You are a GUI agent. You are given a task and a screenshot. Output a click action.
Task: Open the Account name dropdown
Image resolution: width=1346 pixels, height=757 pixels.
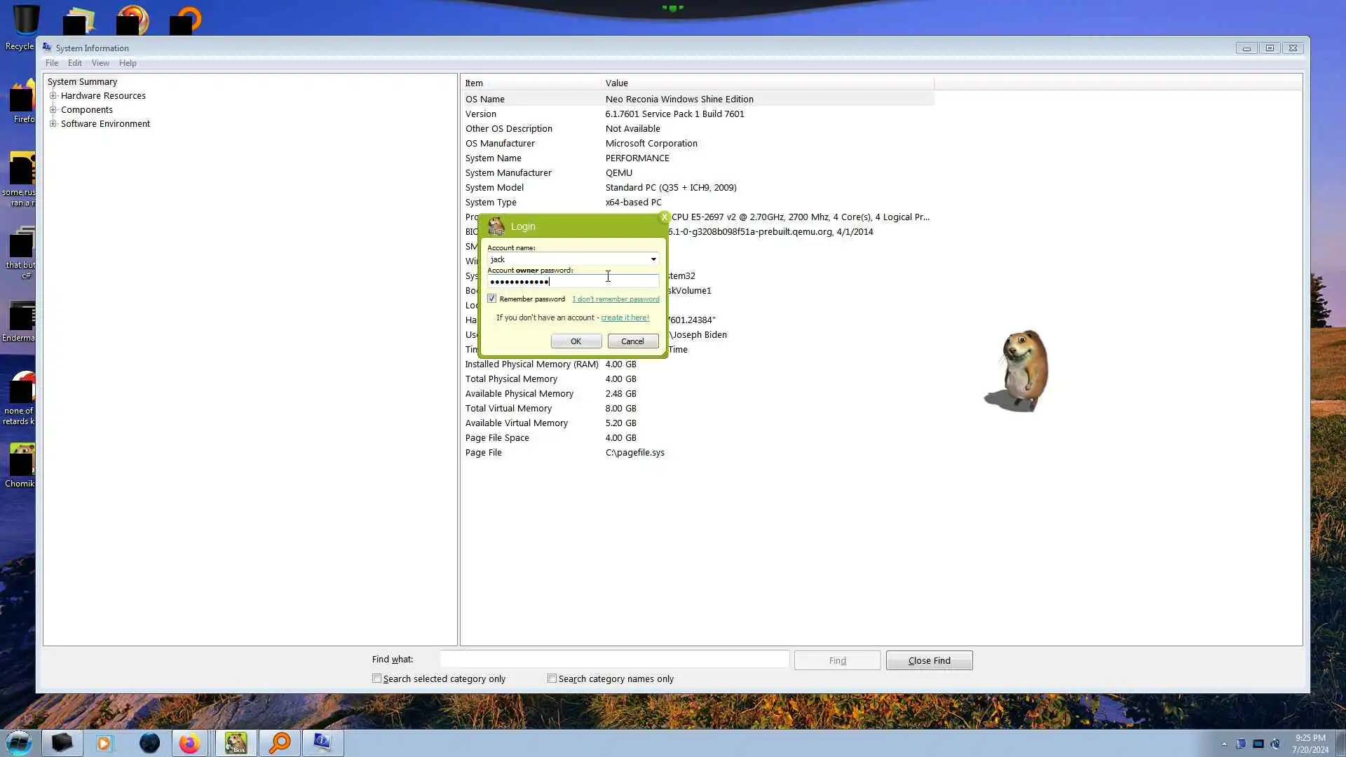653,259
